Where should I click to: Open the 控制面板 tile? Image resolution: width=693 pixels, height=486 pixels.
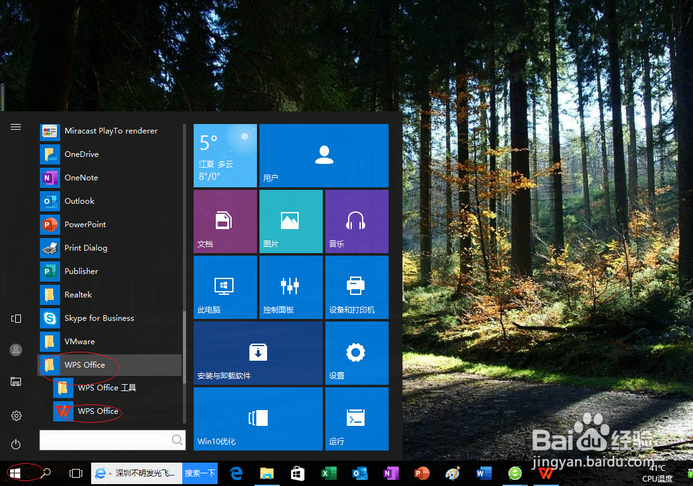(x=291, y=287)
